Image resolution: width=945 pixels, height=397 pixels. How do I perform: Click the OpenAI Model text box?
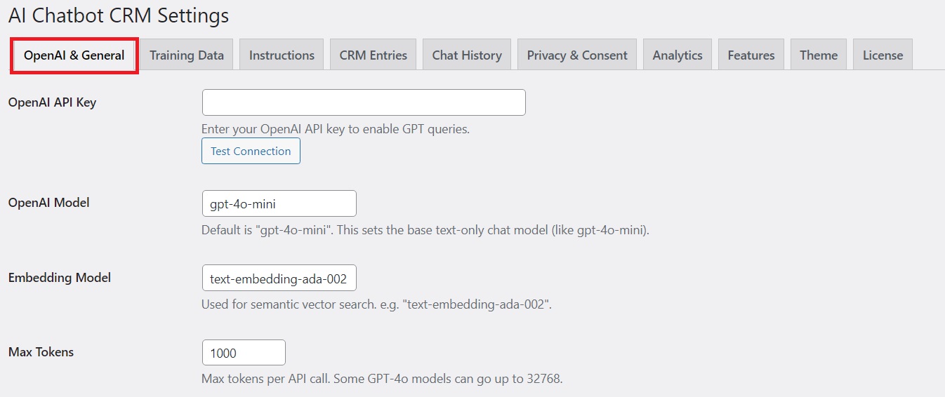tap(279, 203)
